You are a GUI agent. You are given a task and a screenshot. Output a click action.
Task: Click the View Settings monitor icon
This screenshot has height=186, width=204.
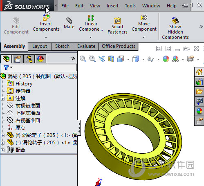pyautogui.click(x=191, y=59)
